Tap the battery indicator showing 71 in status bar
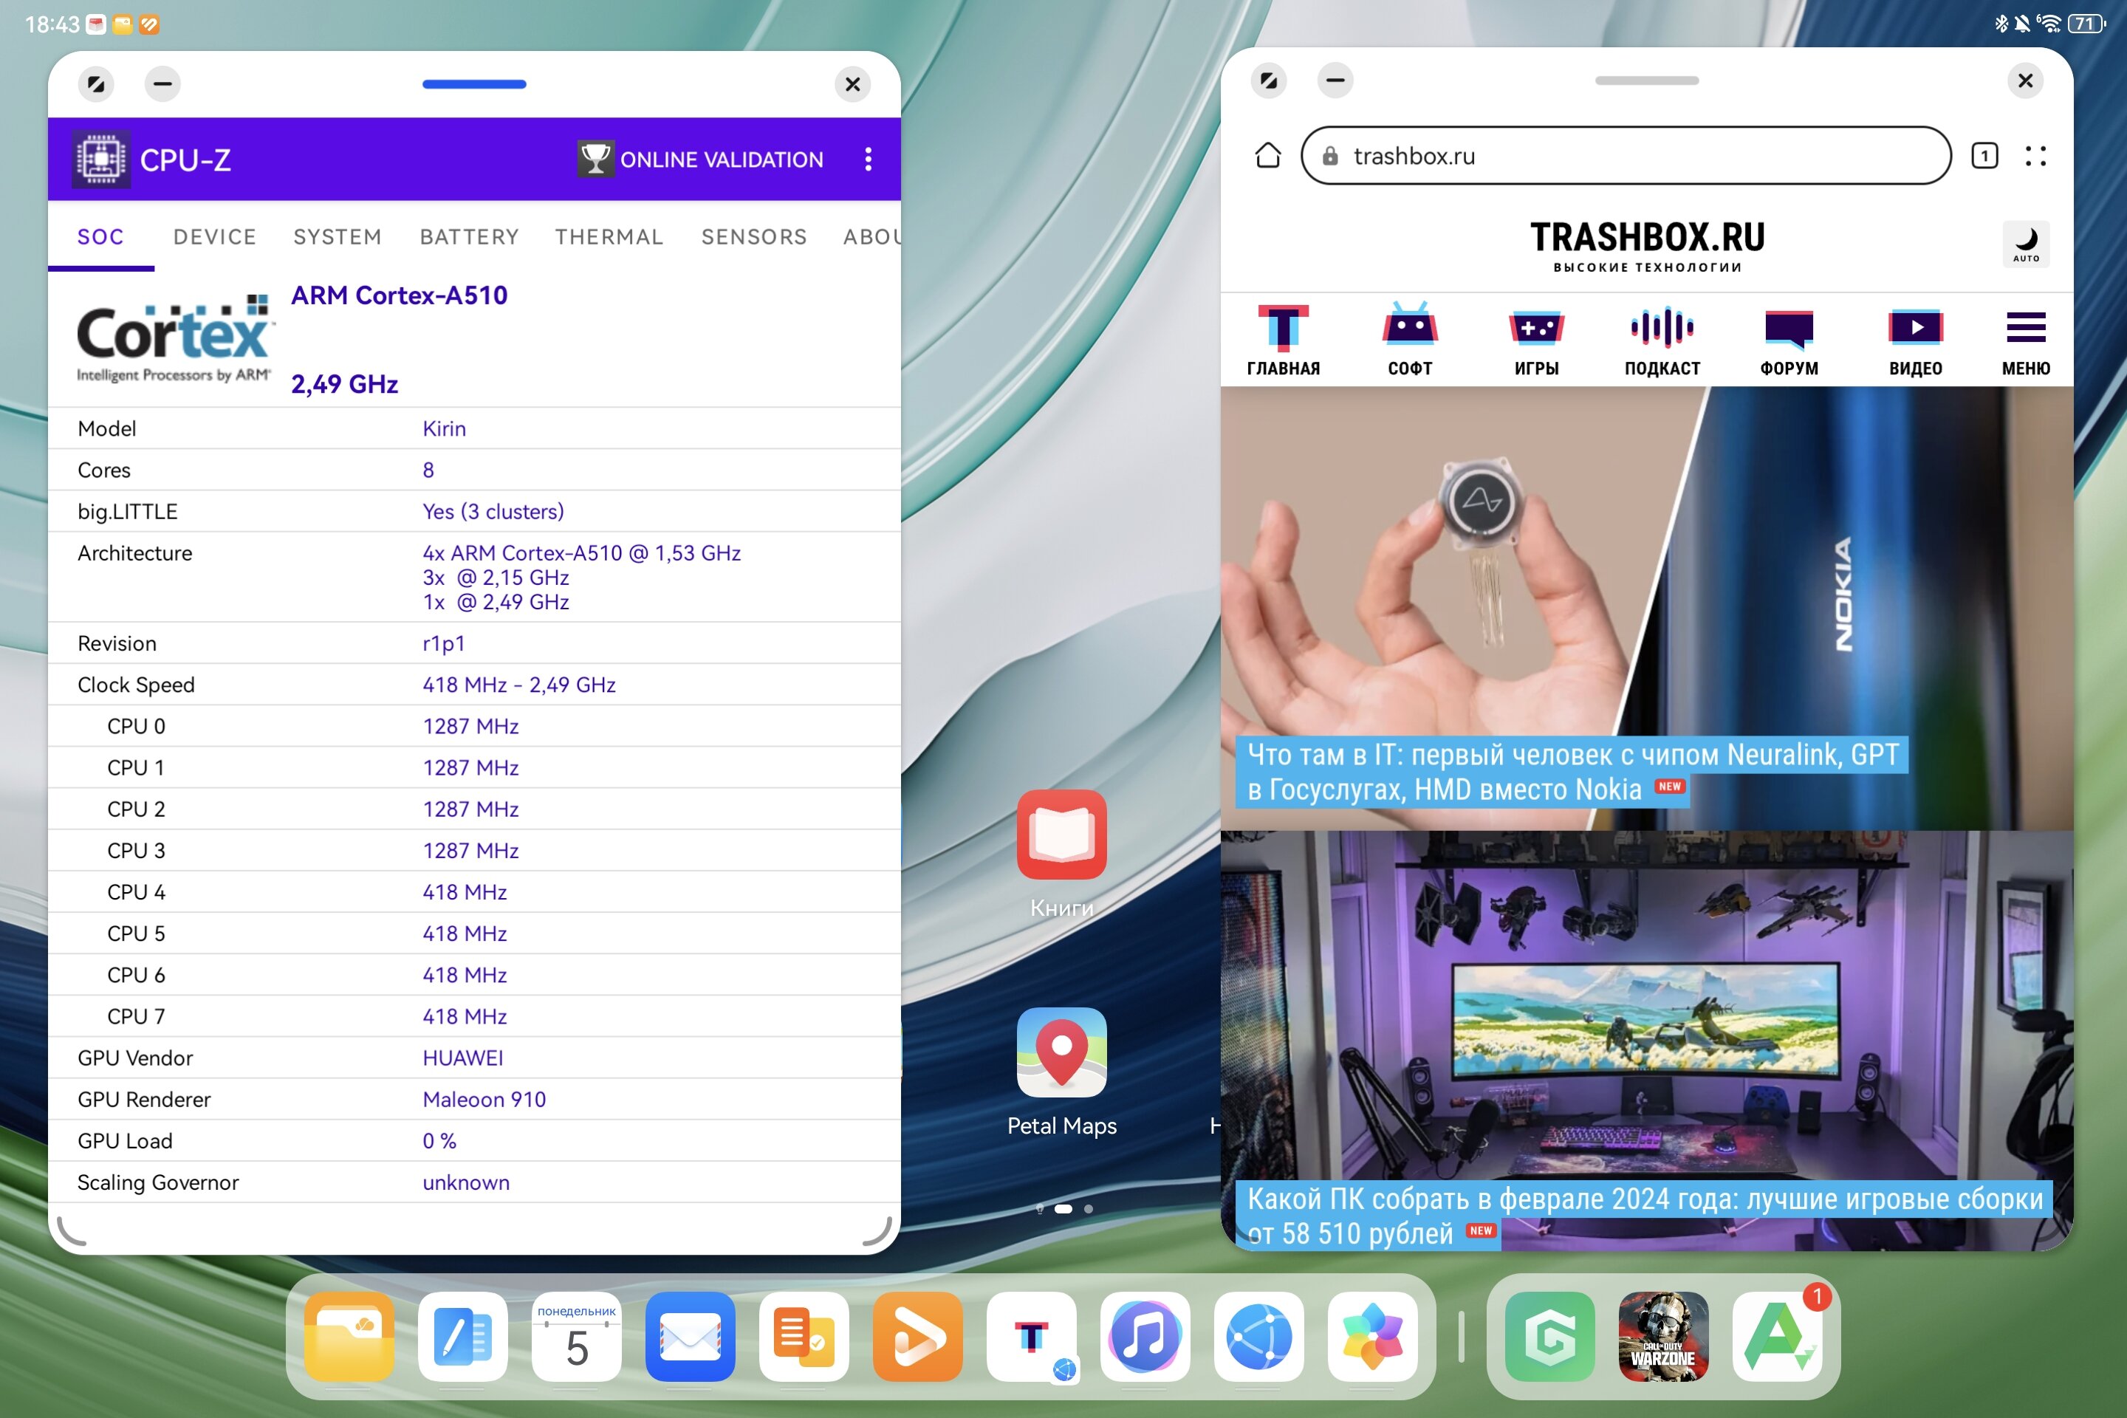Image resolution: width=2127 pixels, height=1418 pixels. coord(2086,24)
